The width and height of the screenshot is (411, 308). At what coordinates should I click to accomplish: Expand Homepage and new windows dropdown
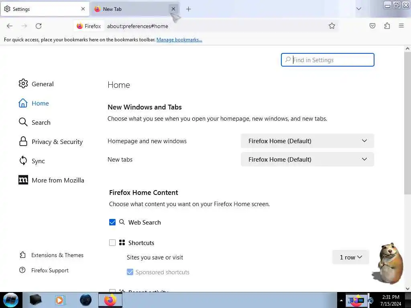307,141
